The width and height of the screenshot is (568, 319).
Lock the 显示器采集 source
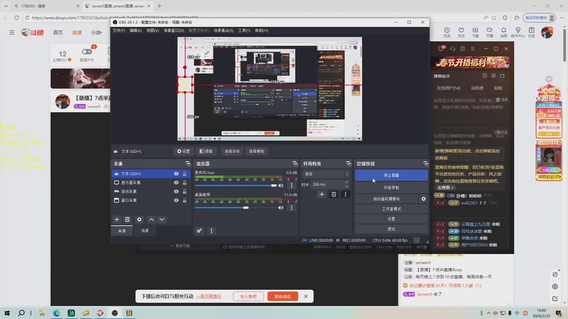point(185,183)
